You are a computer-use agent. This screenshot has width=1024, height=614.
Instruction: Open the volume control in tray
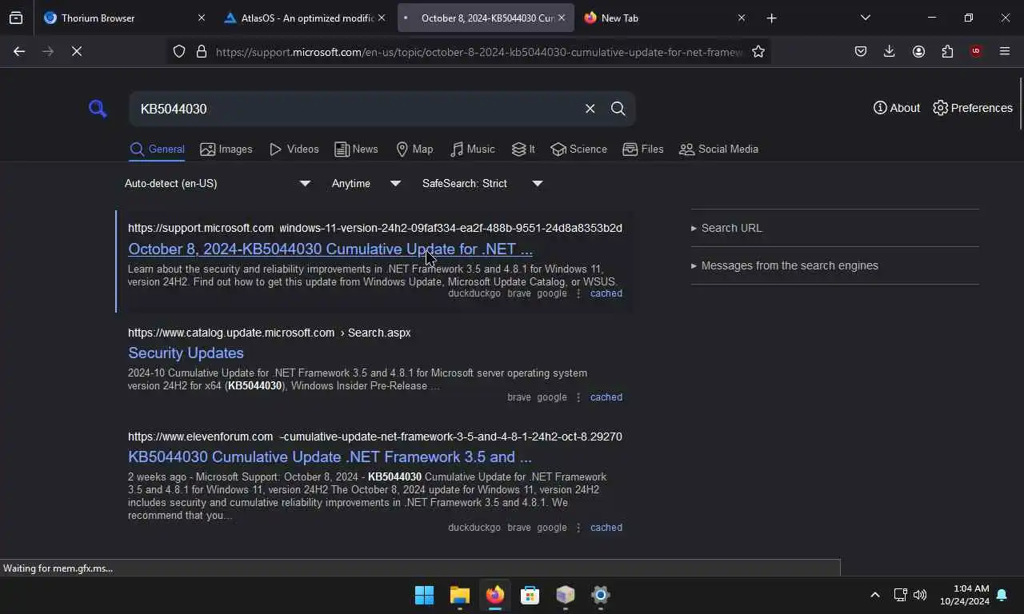(x=920, y=595)
